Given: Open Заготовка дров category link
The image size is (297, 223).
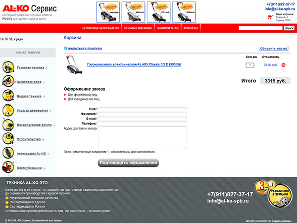Looking at the screenshot, I should 29,82.
